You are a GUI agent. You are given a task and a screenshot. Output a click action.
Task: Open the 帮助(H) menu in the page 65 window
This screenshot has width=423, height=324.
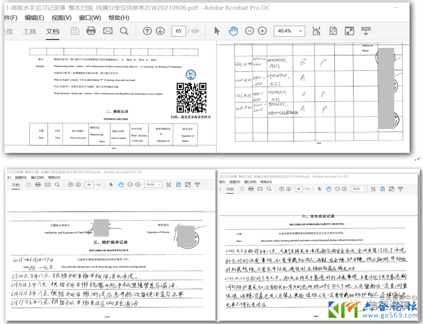119,18
